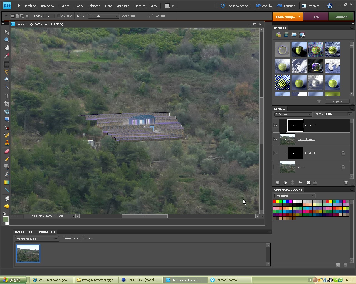Image resolution: width=356 pixels, height=284 pixels.
Task: Click Ripristina pannelli button
Action: point(235,6)
